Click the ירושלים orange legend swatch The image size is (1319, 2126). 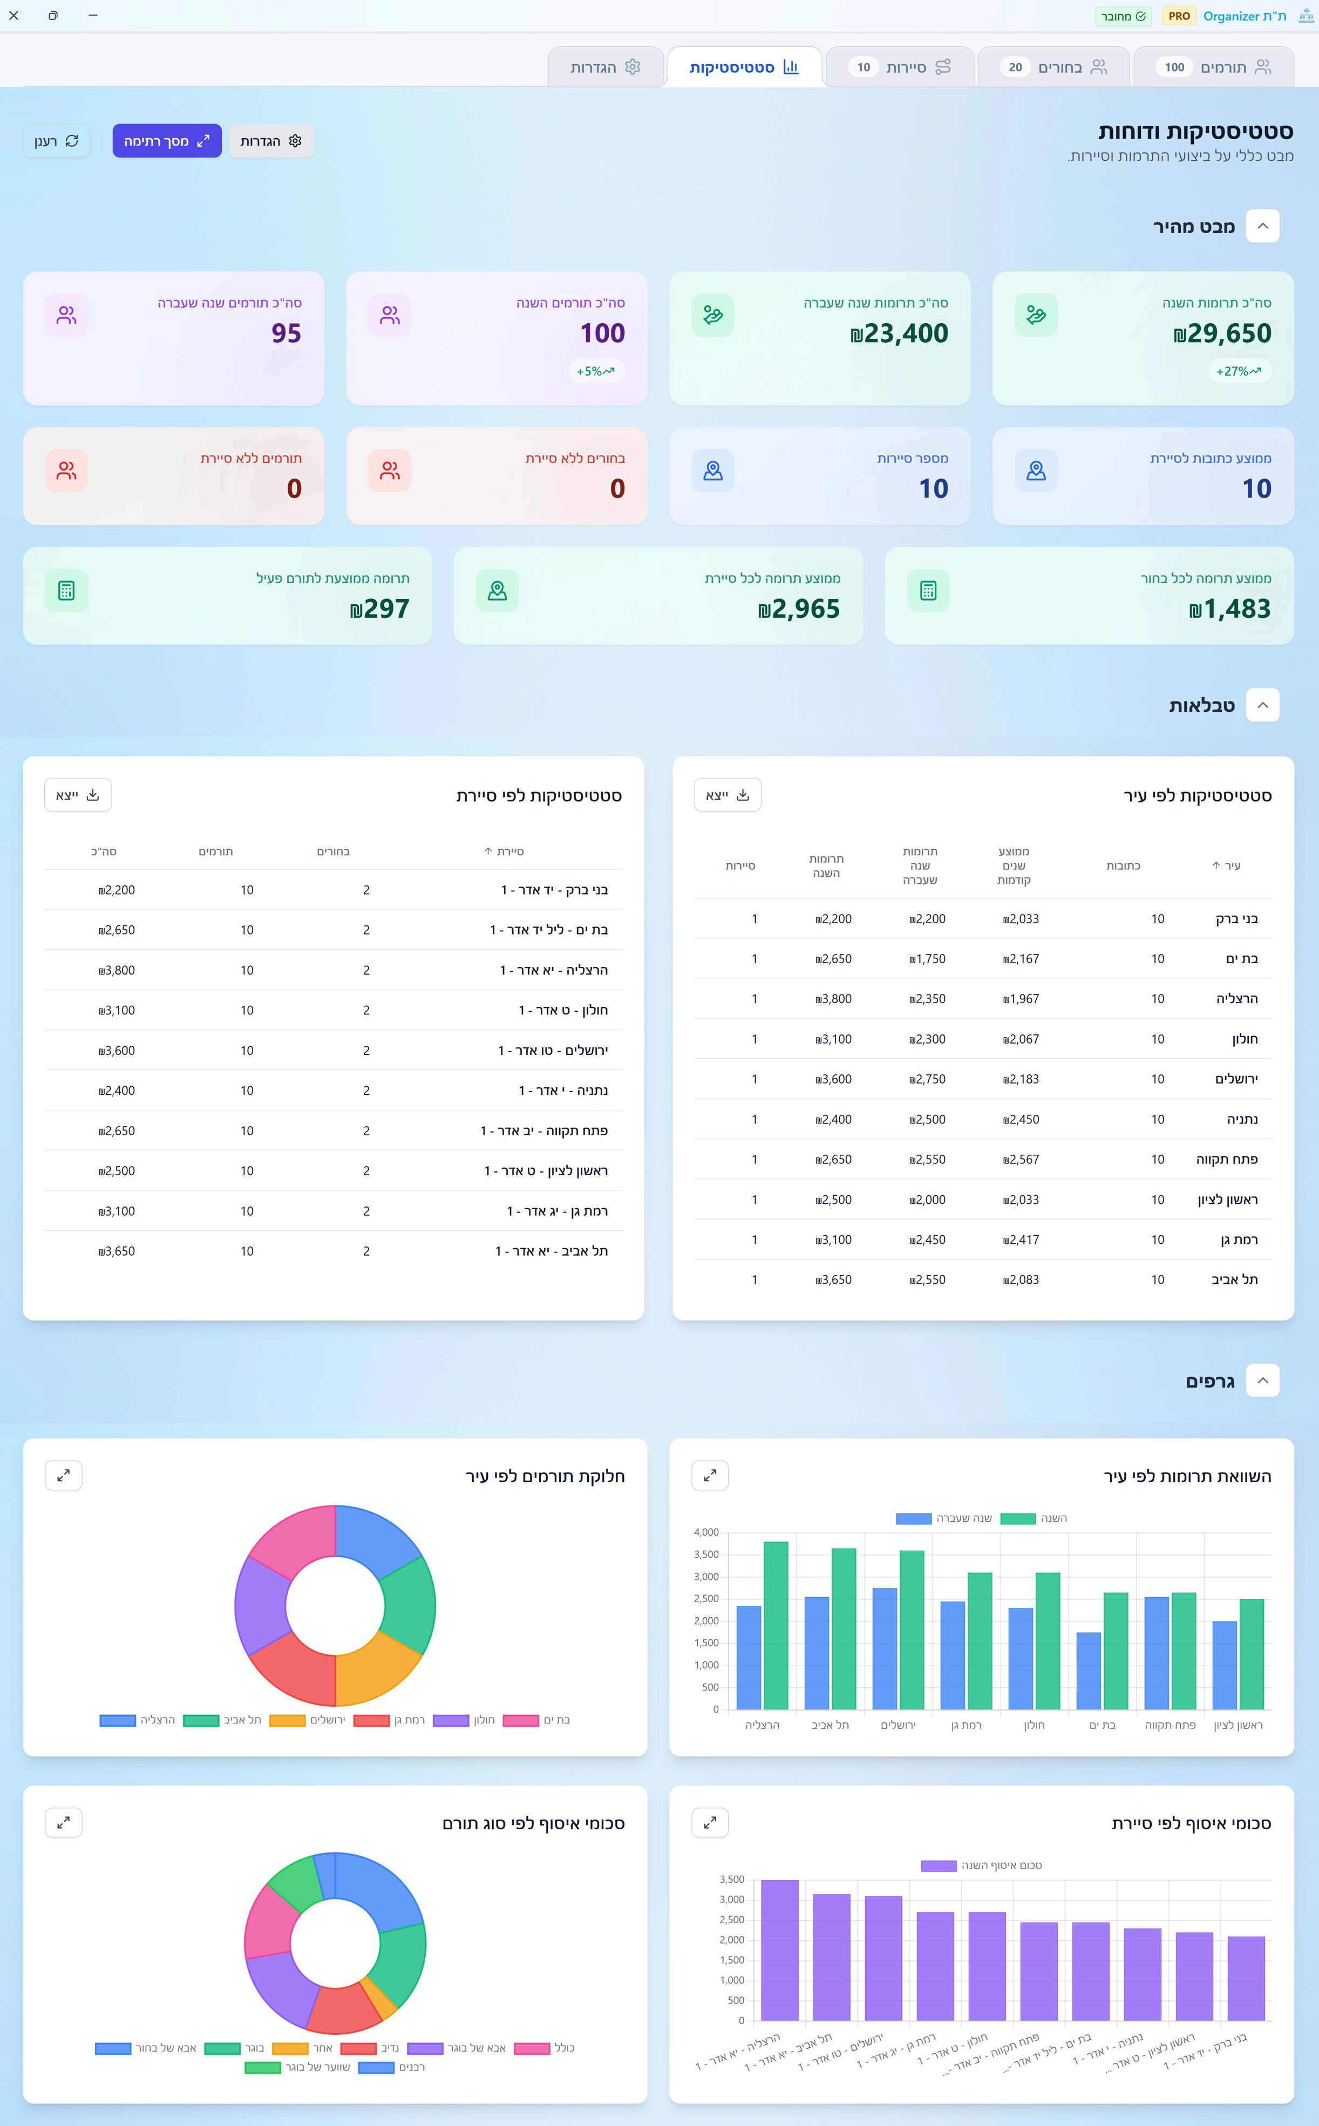(x=287, y=1721)
